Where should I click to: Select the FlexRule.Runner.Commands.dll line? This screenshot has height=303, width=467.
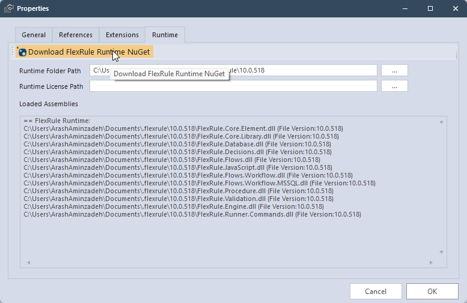(x=192, y=214)
